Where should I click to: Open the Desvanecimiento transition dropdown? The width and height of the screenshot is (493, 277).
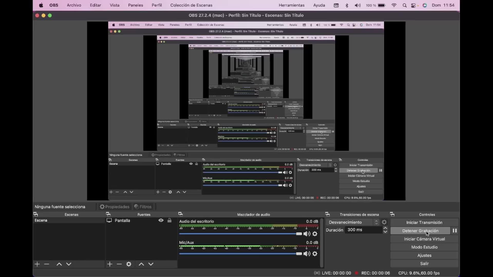353,222
